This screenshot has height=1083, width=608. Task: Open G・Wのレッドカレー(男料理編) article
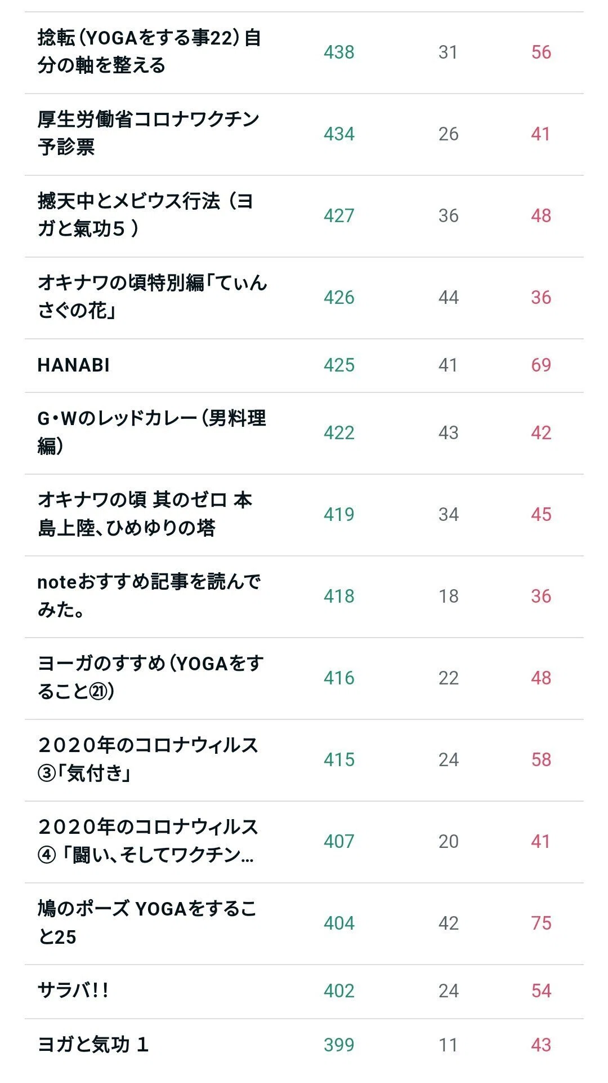pyautogui.click(x=151, y=432)
